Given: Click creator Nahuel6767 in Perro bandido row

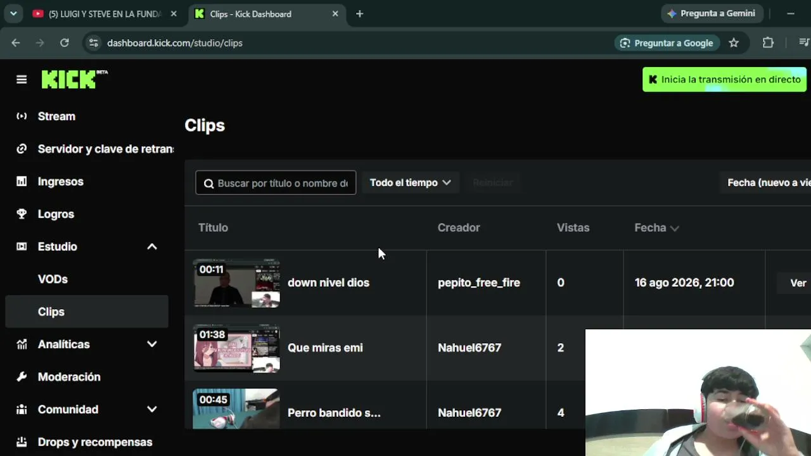Looking at the screenshot, I should (469, 413).
